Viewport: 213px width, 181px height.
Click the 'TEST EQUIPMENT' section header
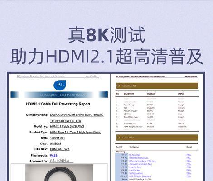click(157, 86)
